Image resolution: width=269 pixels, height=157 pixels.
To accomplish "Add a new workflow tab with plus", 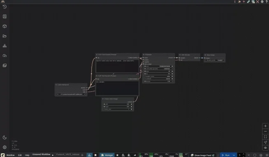I will coord(82,155).
